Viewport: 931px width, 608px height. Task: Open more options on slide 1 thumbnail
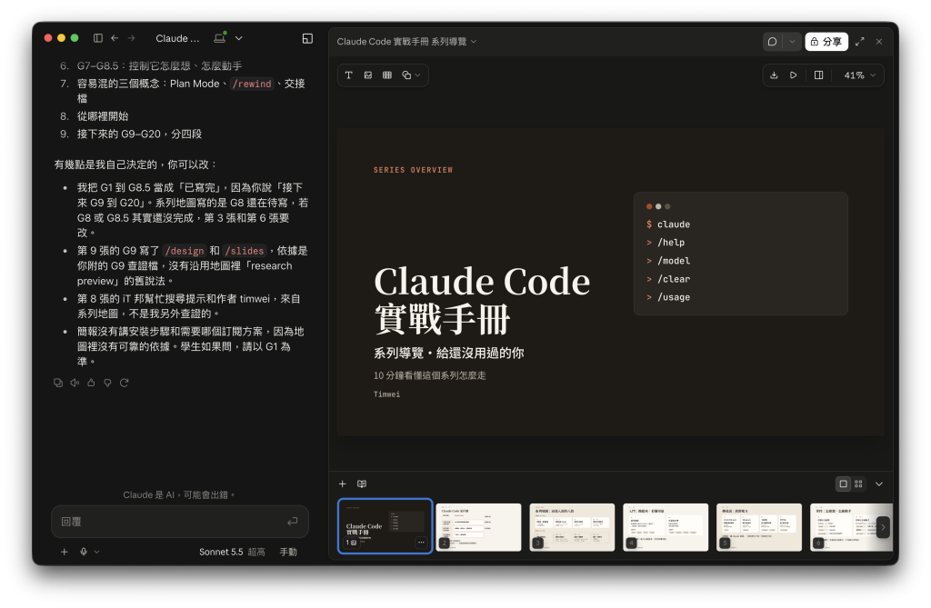pyautogui.click(x=421, y=542)
